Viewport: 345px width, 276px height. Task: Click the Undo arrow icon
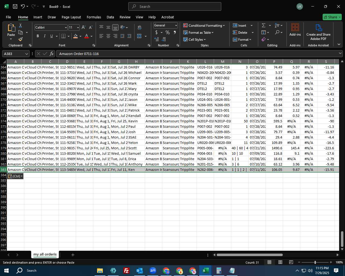coord(23,6)
